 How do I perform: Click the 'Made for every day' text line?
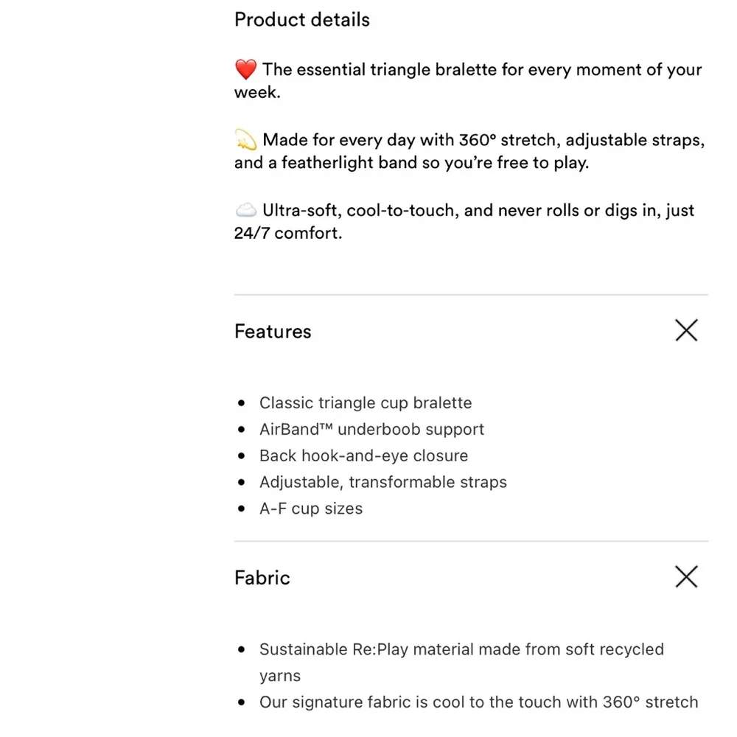[x=483, y=140]
